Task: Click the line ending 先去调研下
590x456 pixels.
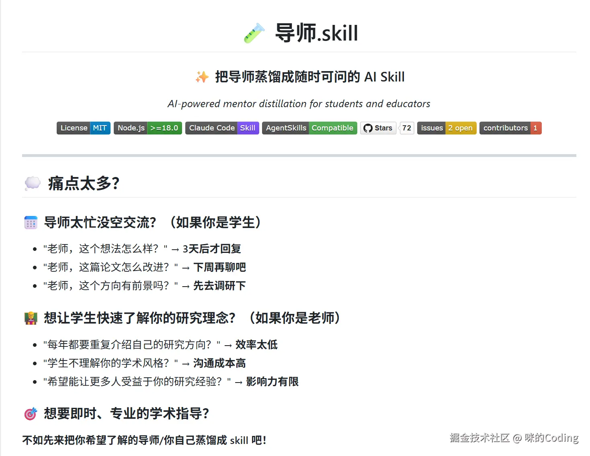Action: point(145,286)
